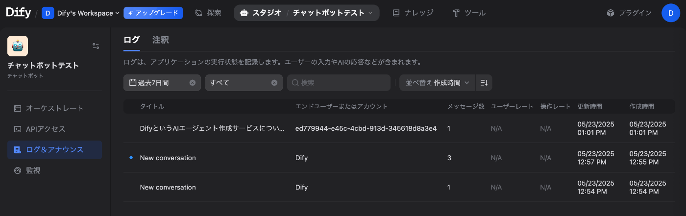686x216 pixels.
Task: Open log entry with ID ed779944
Action: coord(399,128)
